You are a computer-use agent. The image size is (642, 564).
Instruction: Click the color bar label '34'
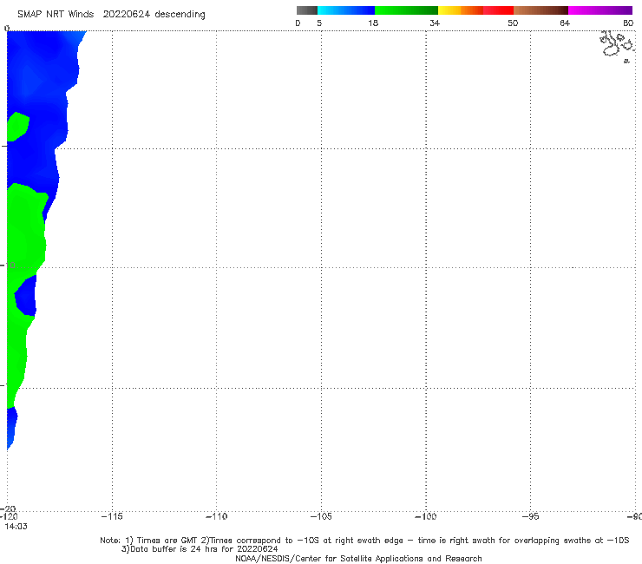[x=435, y=23]
